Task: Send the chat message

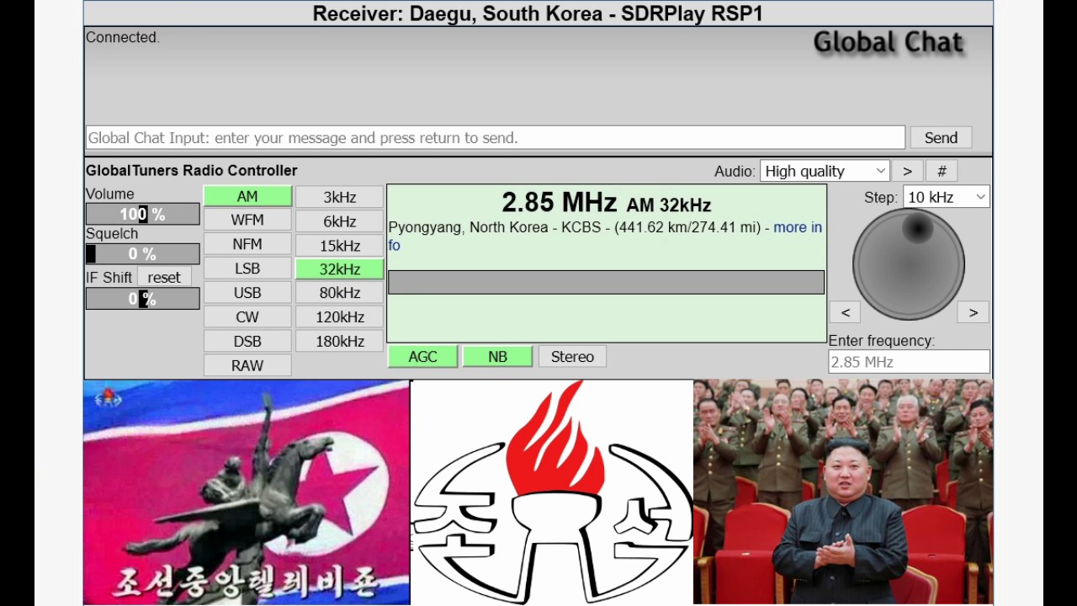Action: coord(941,138)
